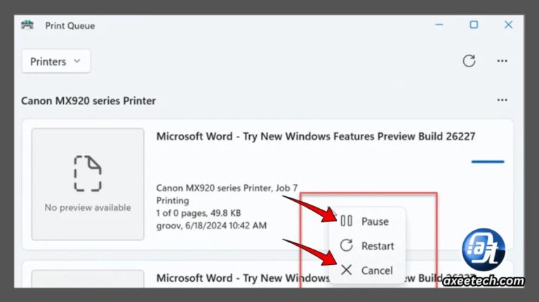Screen dimensions: 539x302
Task: Open more options for Canon MX920 printer
Action: tap(503, 100)
